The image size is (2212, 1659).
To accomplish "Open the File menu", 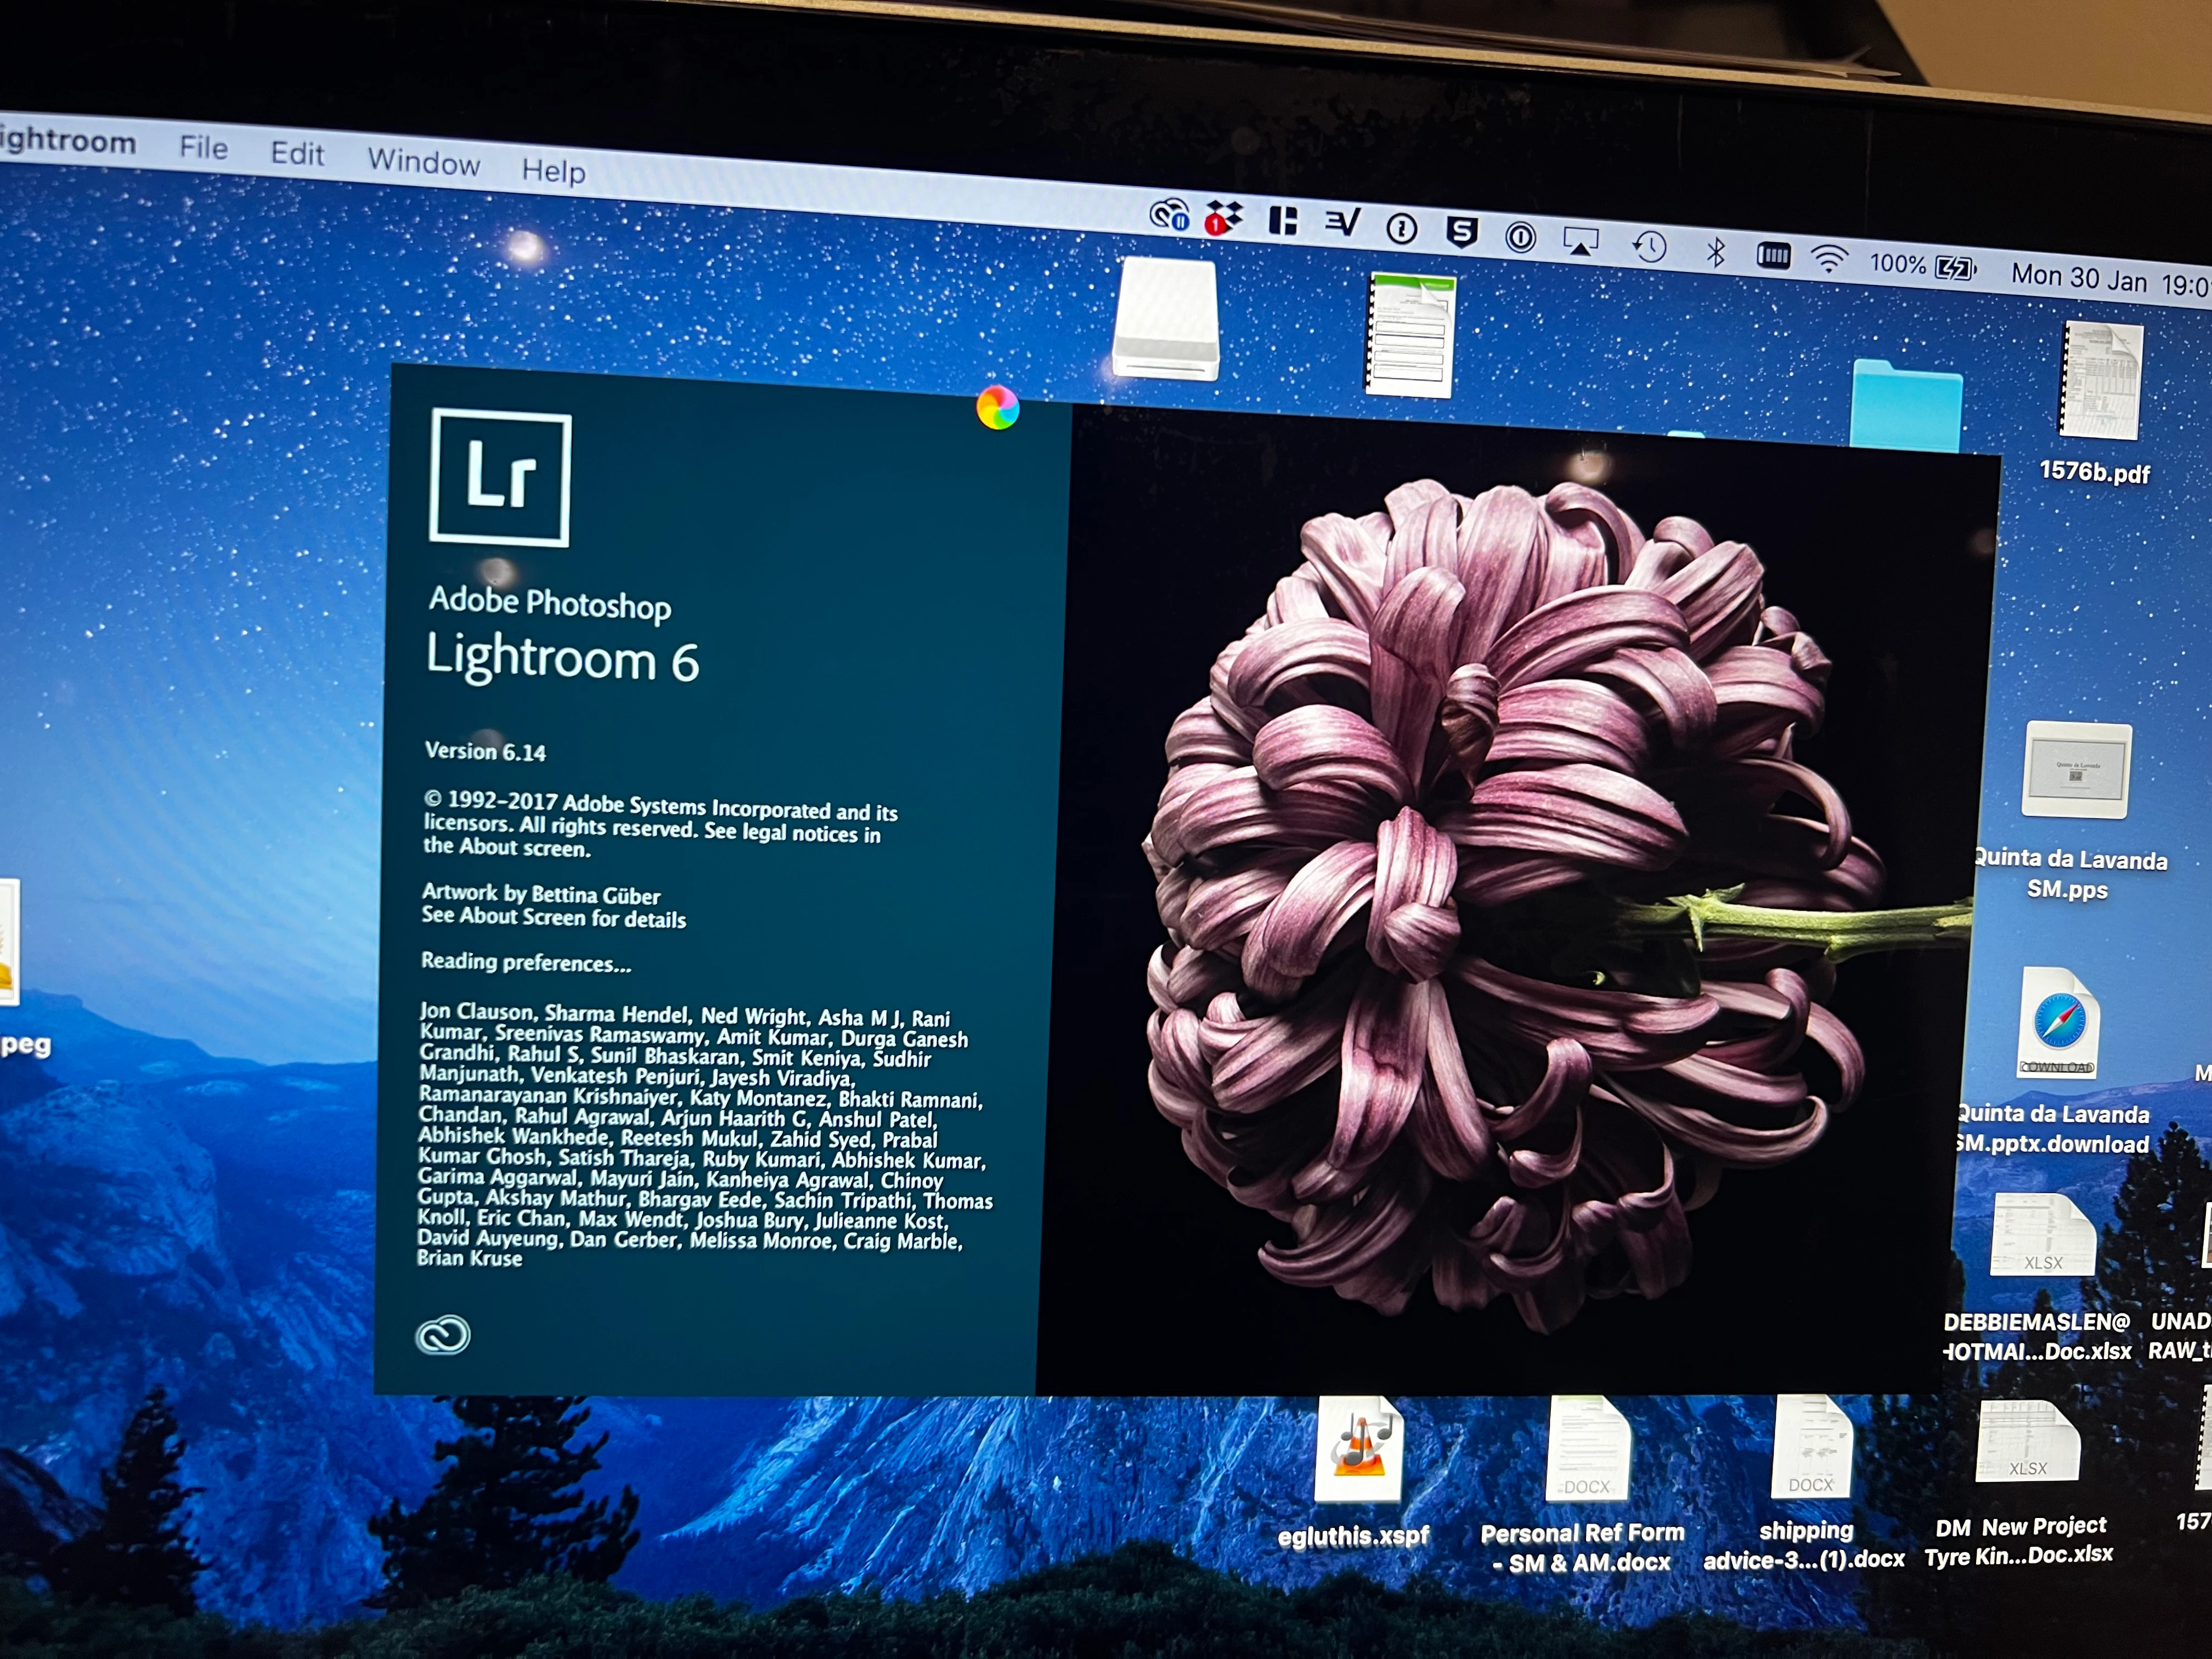I will pos(204,148).
